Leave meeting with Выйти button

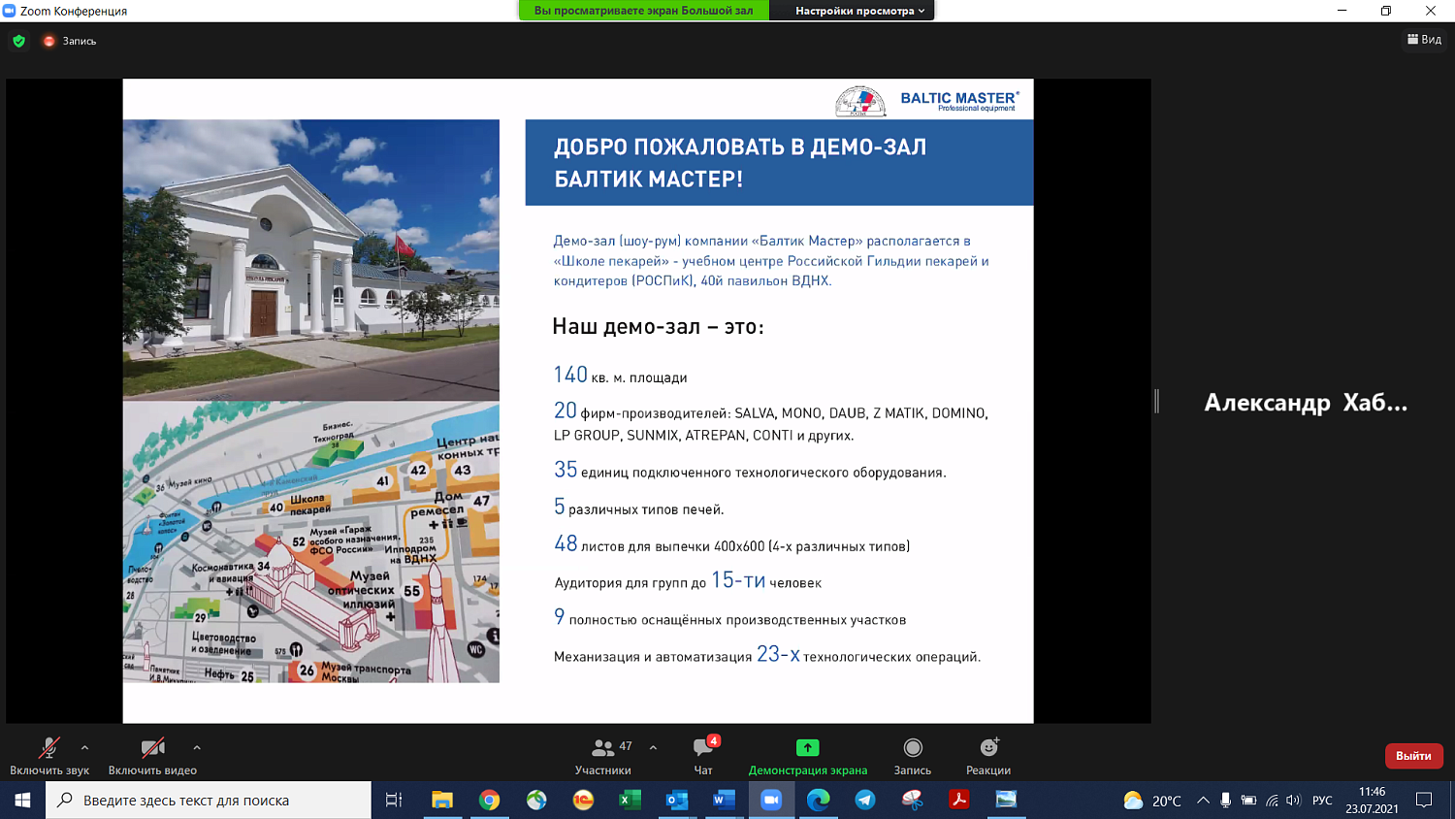point(1413,756)
